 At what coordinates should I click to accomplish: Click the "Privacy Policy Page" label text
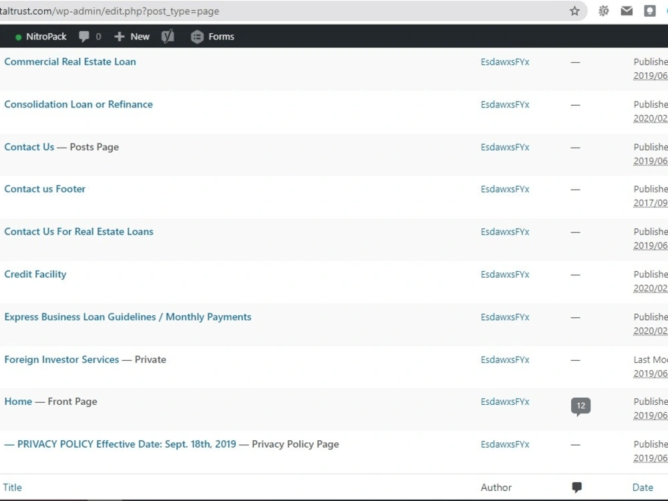coord(295,444)
